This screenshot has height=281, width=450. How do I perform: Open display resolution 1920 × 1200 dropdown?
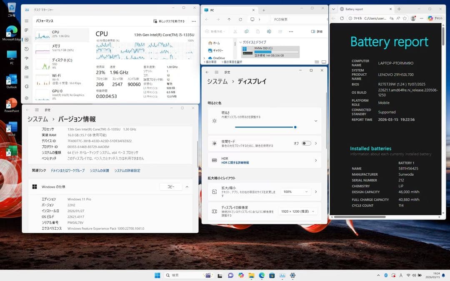(297, 211)
